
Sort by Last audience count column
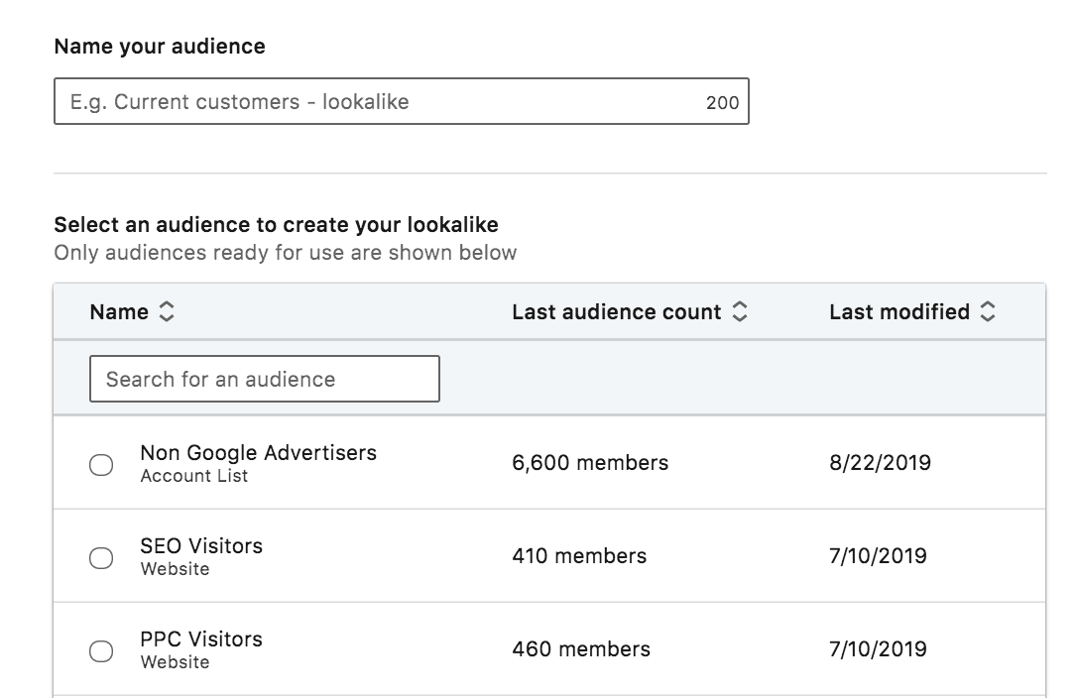(739, 312)
